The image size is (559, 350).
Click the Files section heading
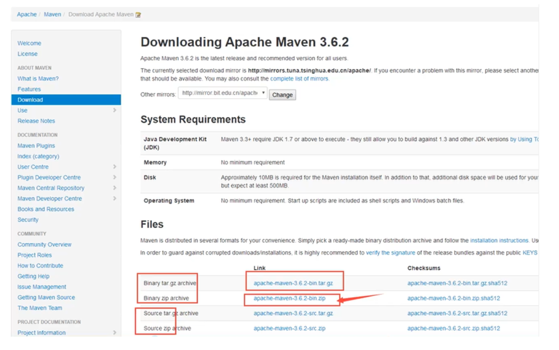(152, 224)
